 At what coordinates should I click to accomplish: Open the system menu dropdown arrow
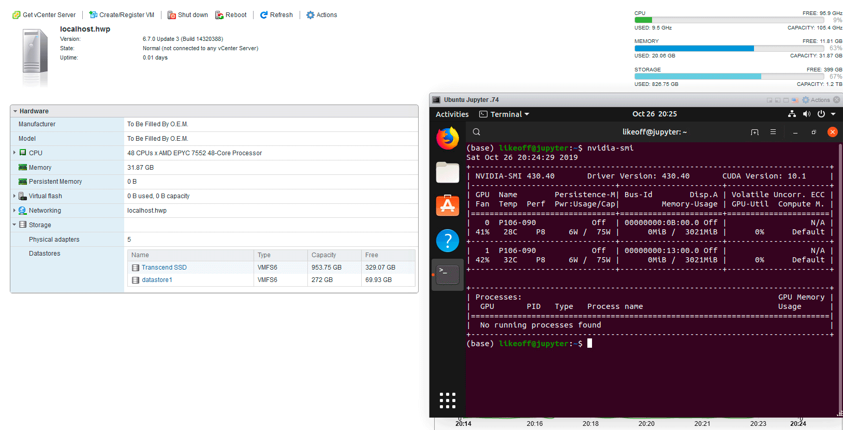pos(833,114)
